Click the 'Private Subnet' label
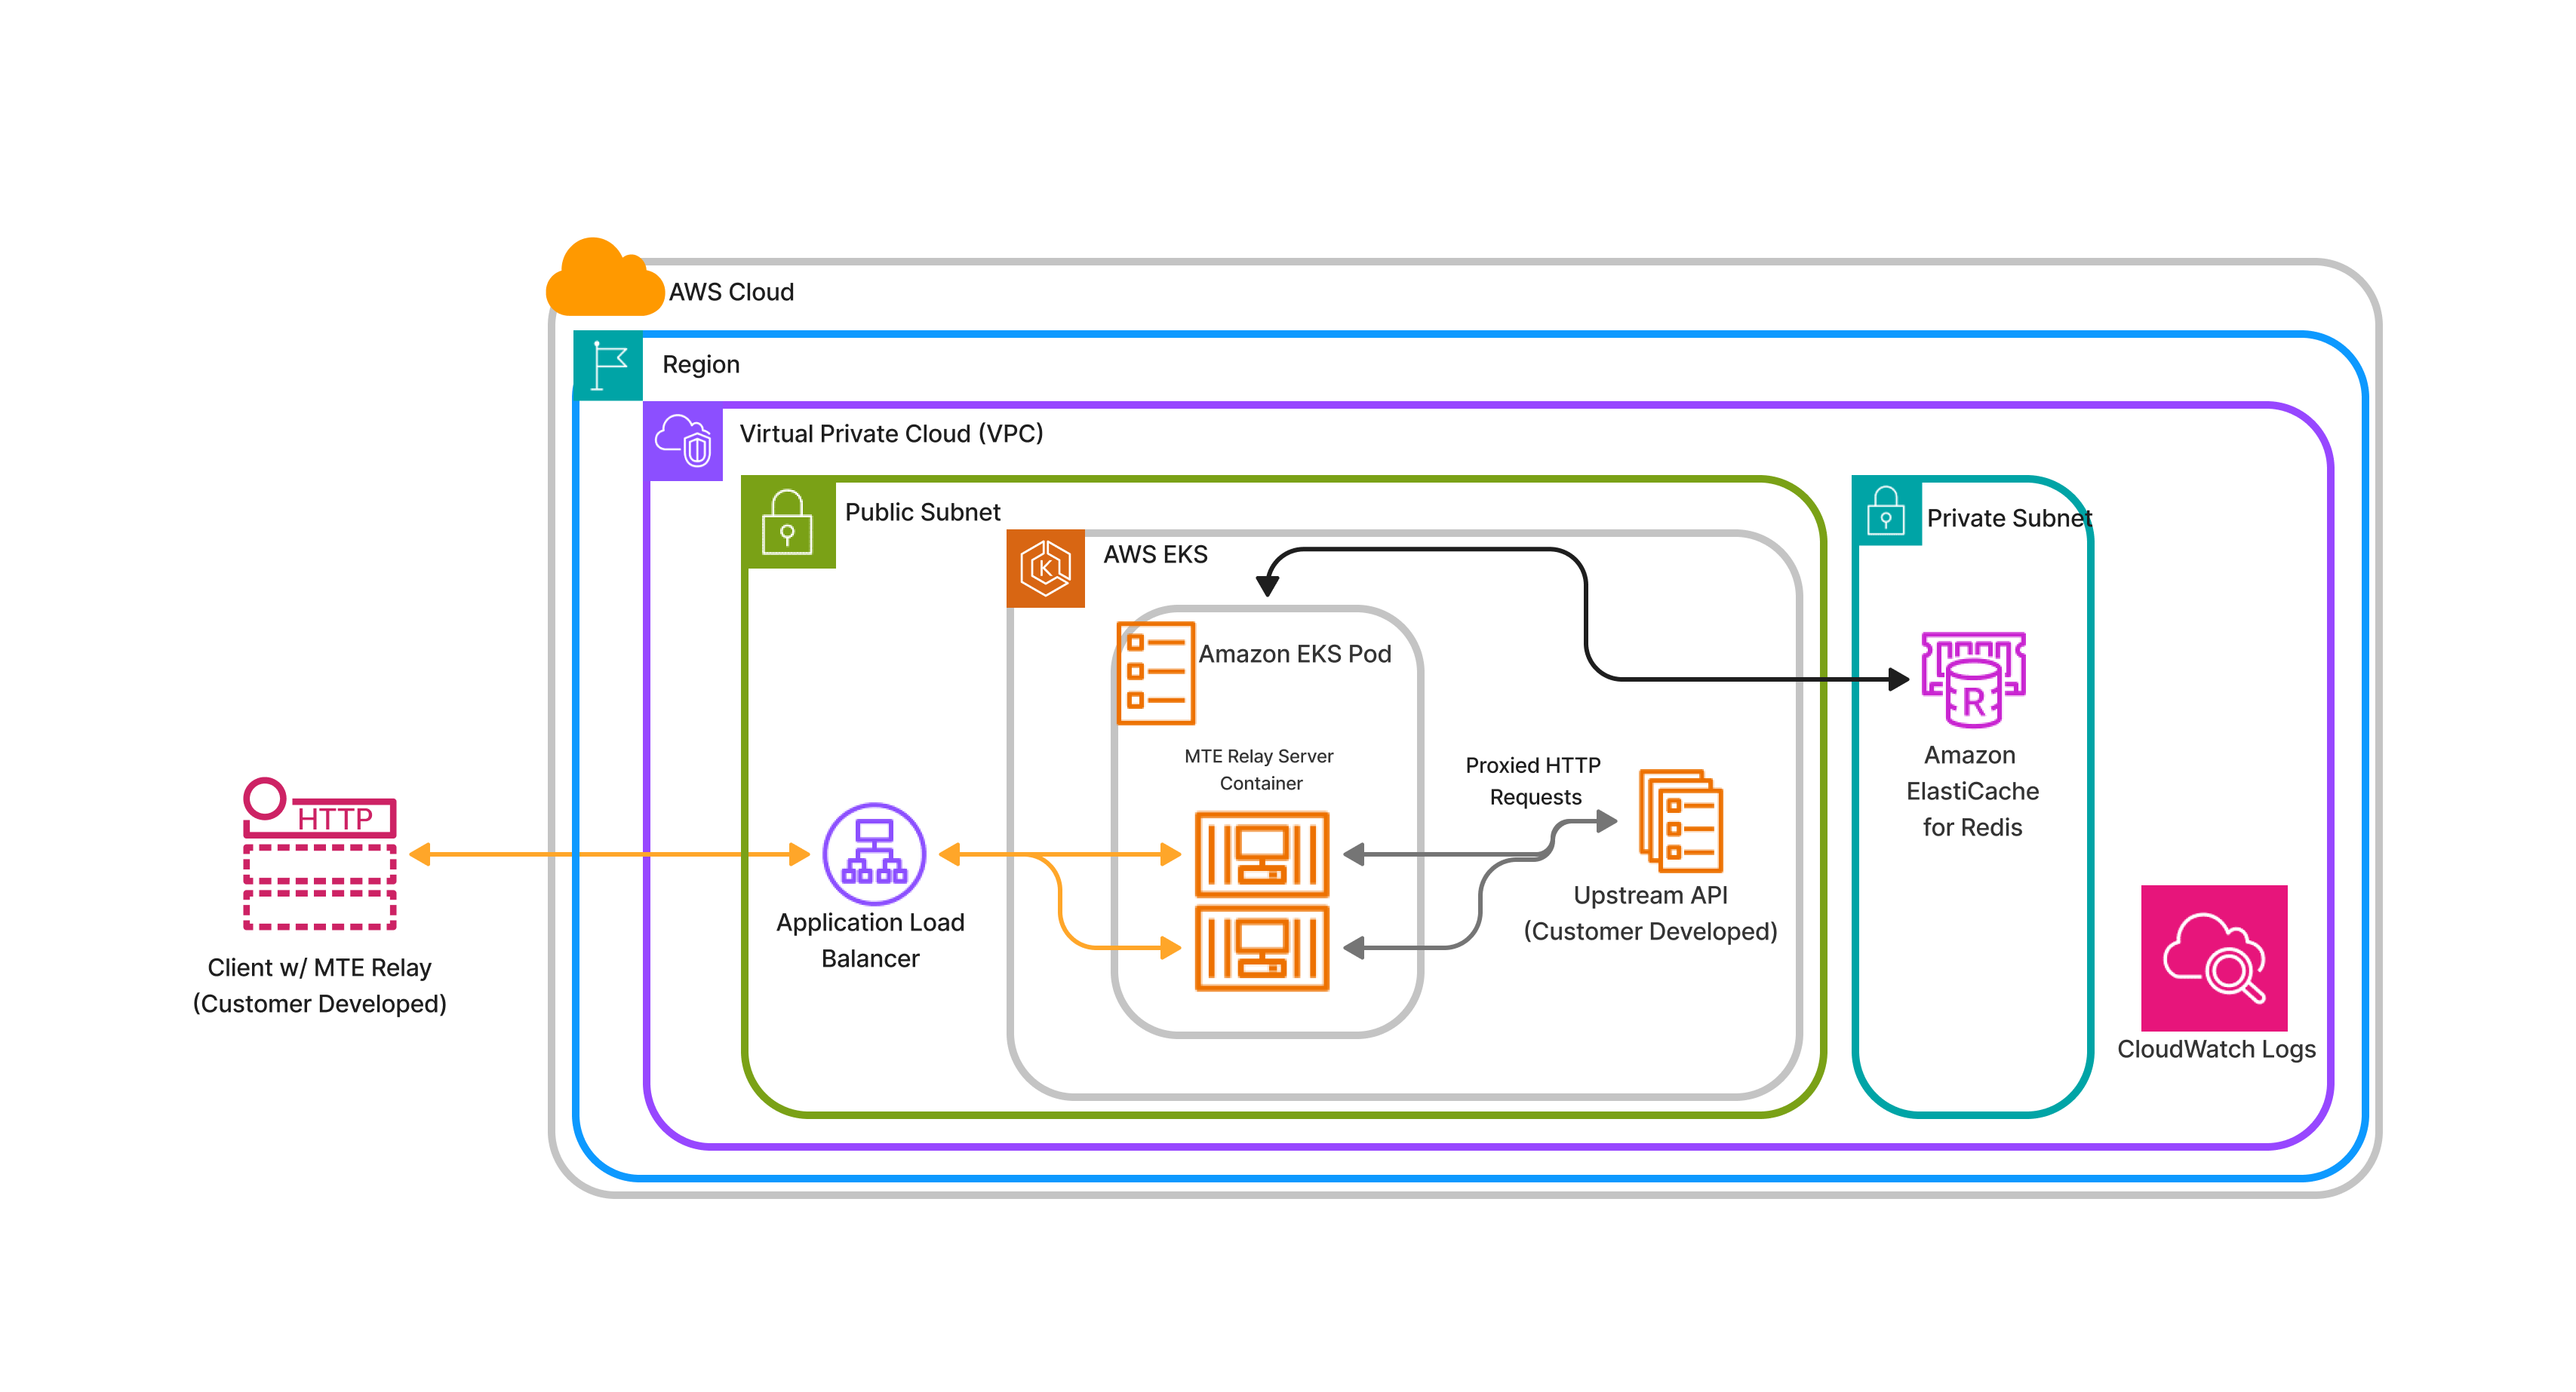Screen dimensions: 2576x1392 point(2009,519)
